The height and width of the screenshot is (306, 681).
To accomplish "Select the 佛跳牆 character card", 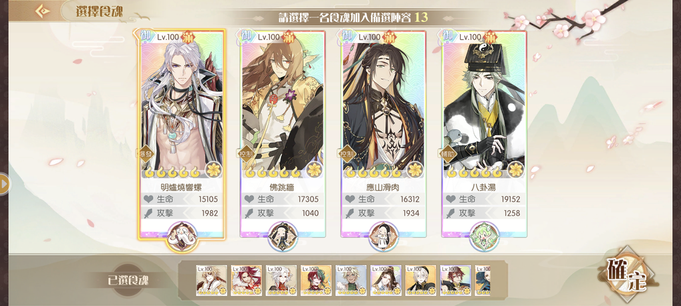I will pyautogui.click(x=283, y=134).
